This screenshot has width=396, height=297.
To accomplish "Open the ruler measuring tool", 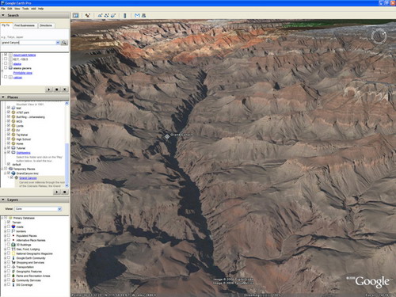I will pyautogui.click(x=125, y=16).
